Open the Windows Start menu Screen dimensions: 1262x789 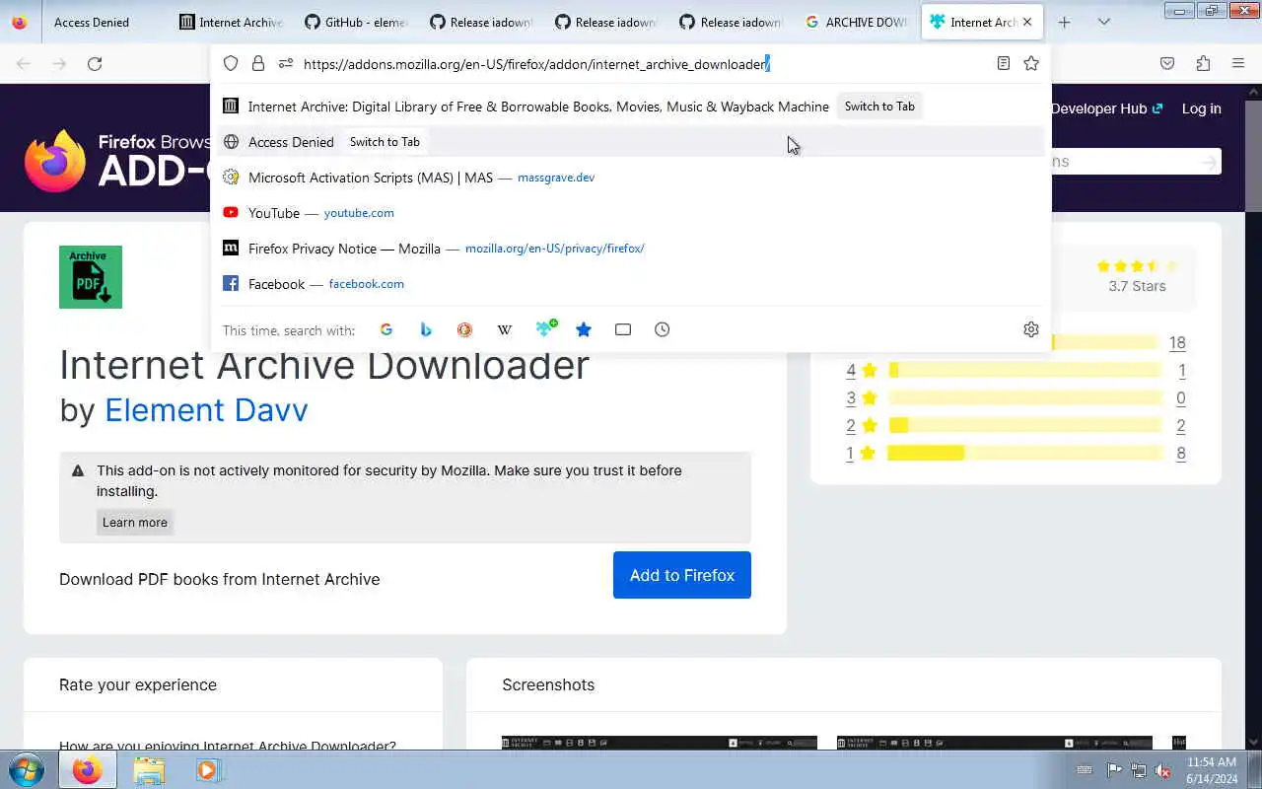[x=26, y=770]
